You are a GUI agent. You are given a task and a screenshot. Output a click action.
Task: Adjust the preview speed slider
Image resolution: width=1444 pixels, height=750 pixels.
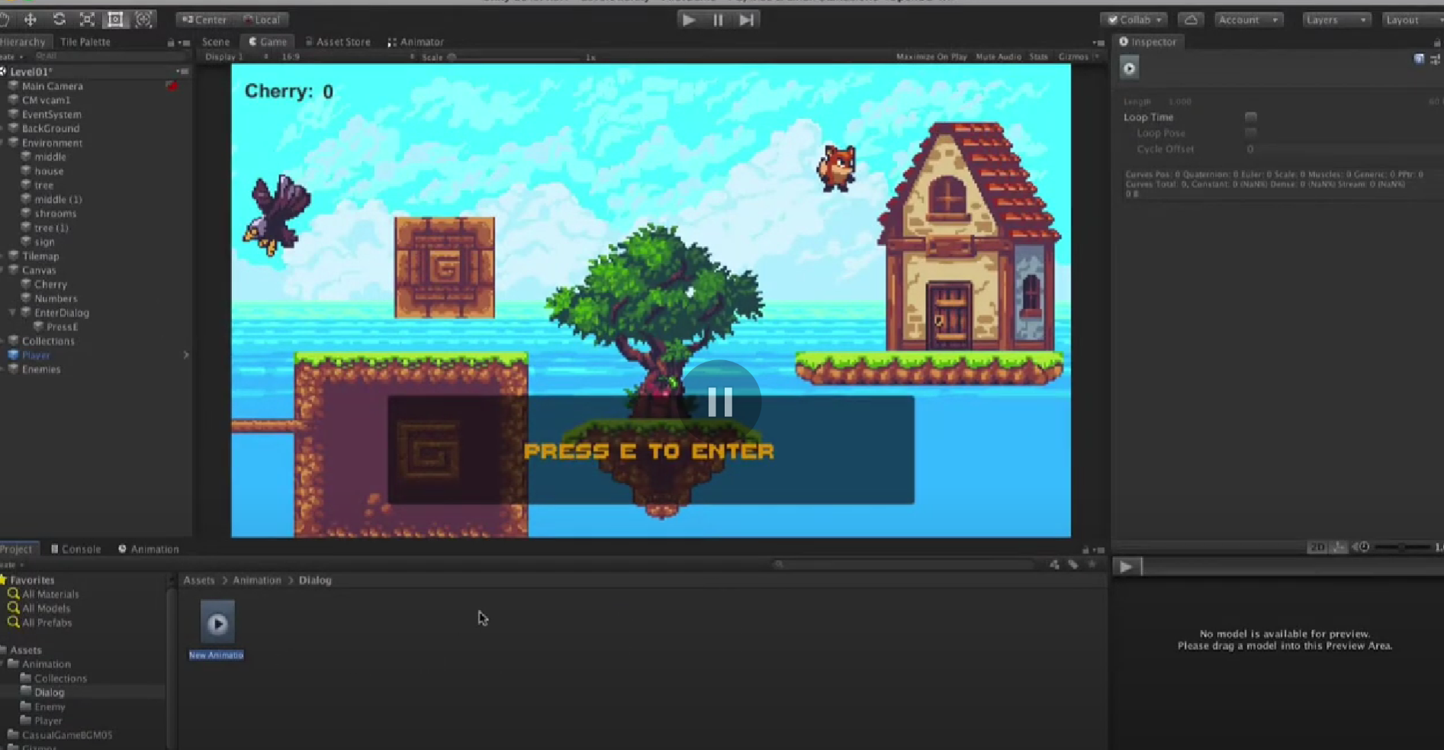pyautogui.click(x=1402, y=547)
